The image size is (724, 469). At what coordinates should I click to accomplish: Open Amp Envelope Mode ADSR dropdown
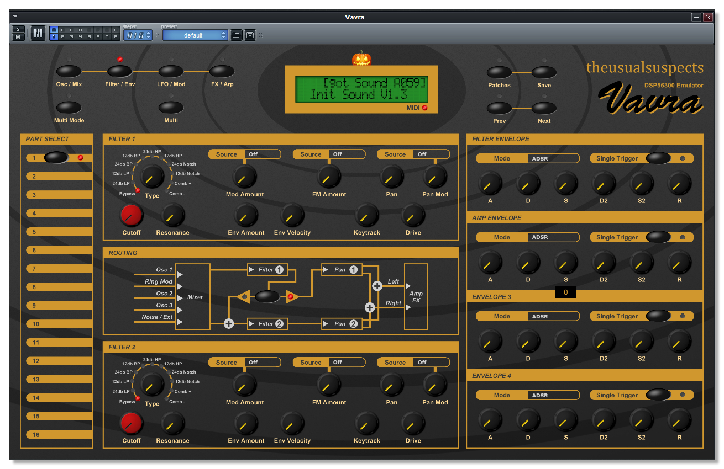pyautogui.click(x=553, y=237)
